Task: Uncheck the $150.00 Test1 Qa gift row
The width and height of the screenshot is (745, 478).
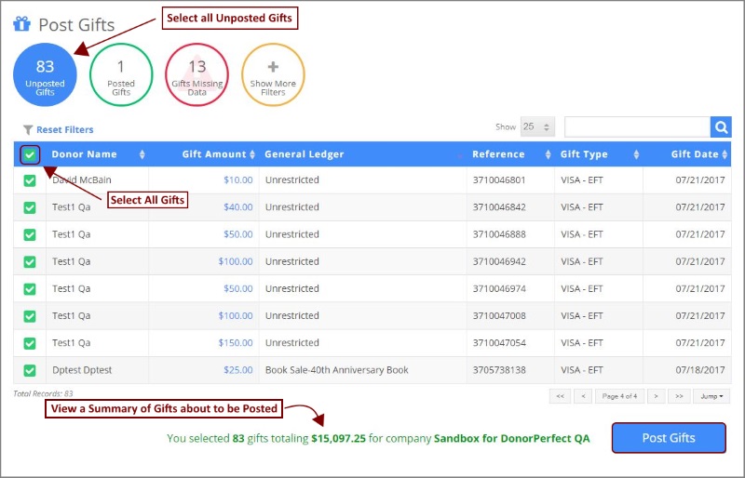Action: coord(30,343)
